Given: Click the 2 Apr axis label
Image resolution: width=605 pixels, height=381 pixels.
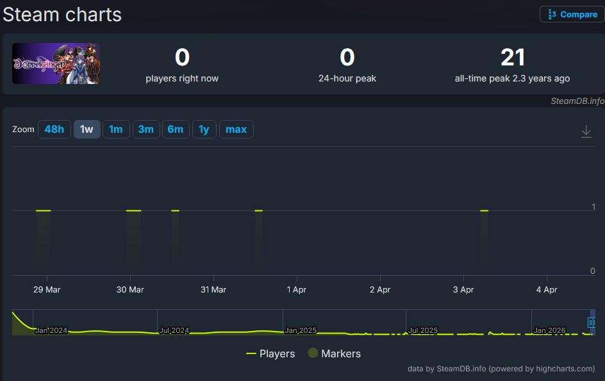Looking at the screenshot, I should 380,289.
